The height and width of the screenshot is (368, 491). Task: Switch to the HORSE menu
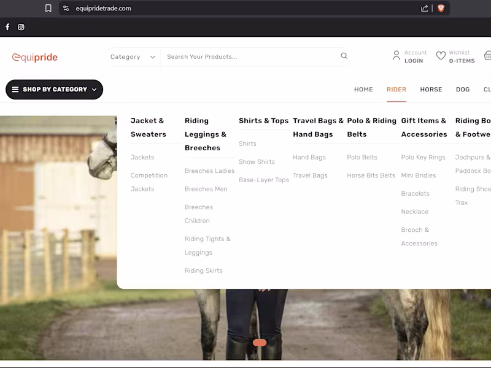click(x=431, y=90)
